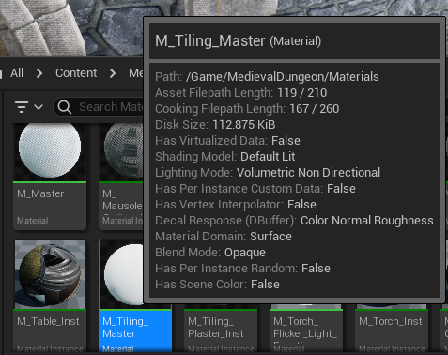Focus the Search Materials field

pyautogui.click(x=99, y=107)
